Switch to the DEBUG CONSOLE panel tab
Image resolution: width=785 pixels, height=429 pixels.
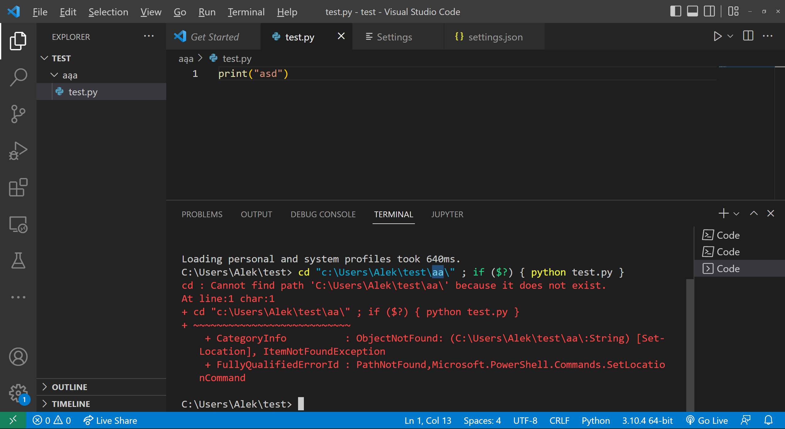(x=323, y=214)
